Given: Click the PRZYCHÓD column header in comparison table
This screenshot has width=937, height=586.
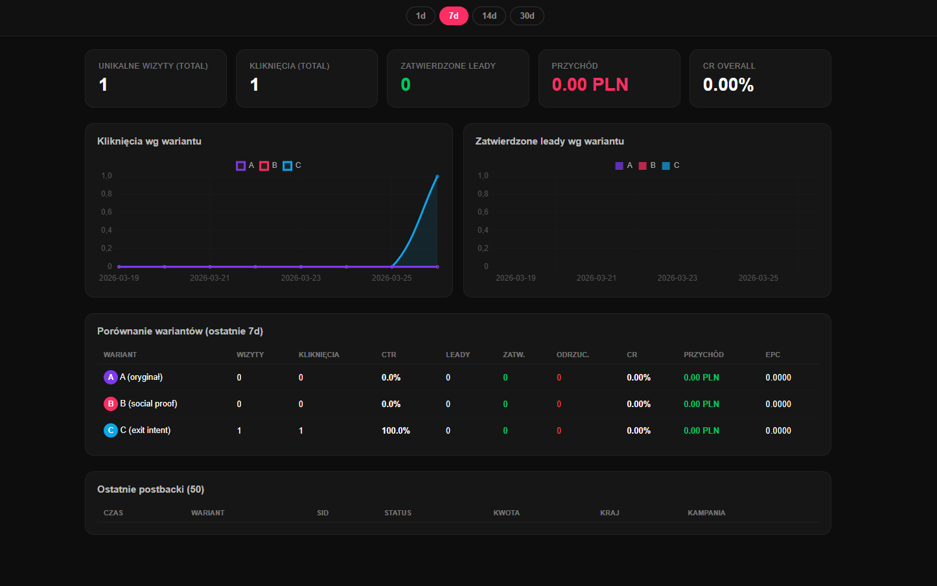Looking at the screenshot, I should [703, 355].
